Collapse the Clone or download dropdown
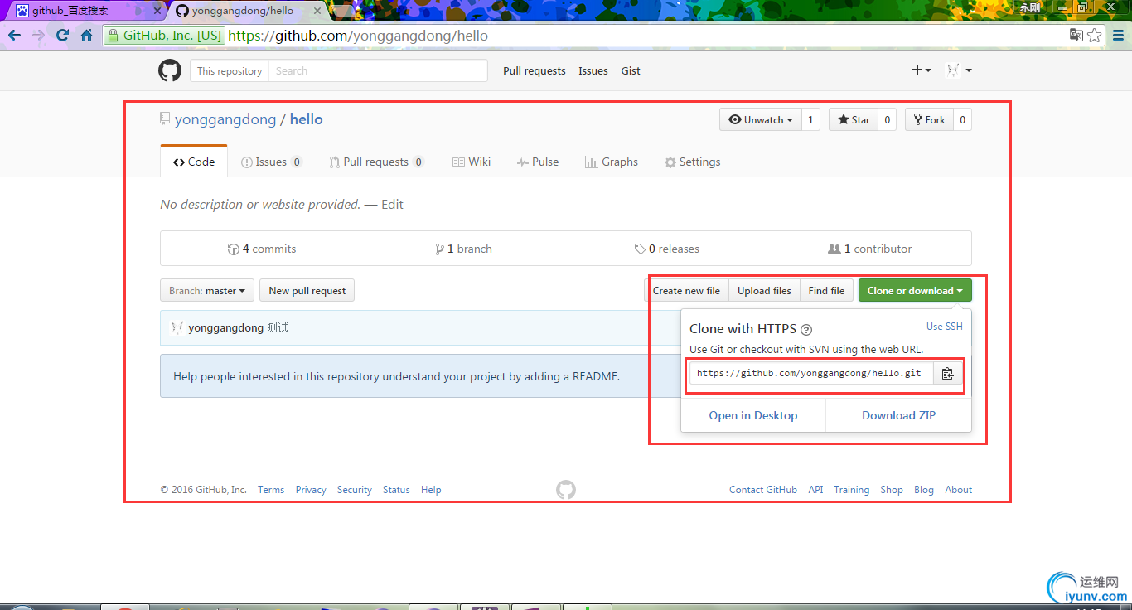 click(915, 291)
